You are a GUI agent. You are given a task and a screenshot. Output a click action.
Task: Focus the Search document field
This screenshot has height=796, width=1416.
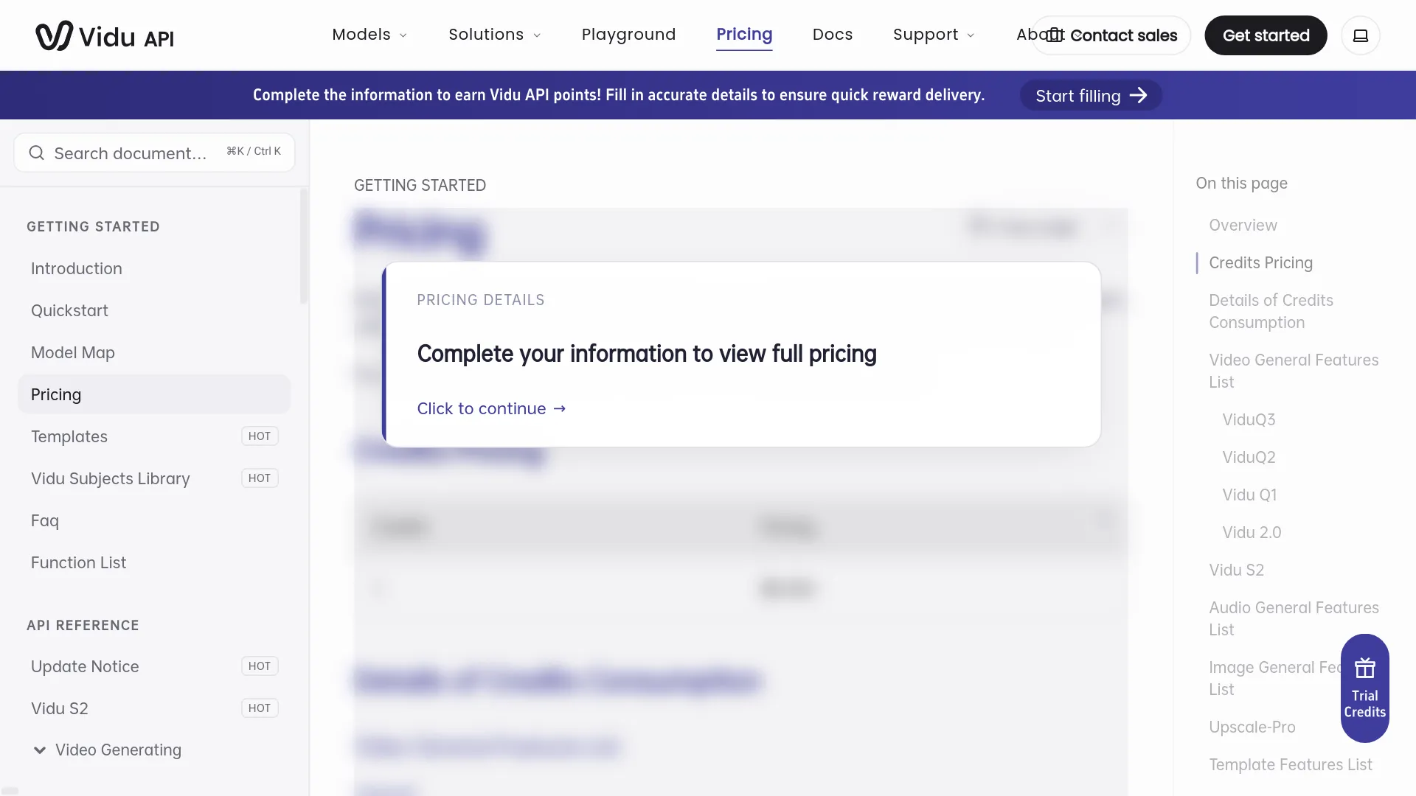pyautogui.click(x=154, y=153)
